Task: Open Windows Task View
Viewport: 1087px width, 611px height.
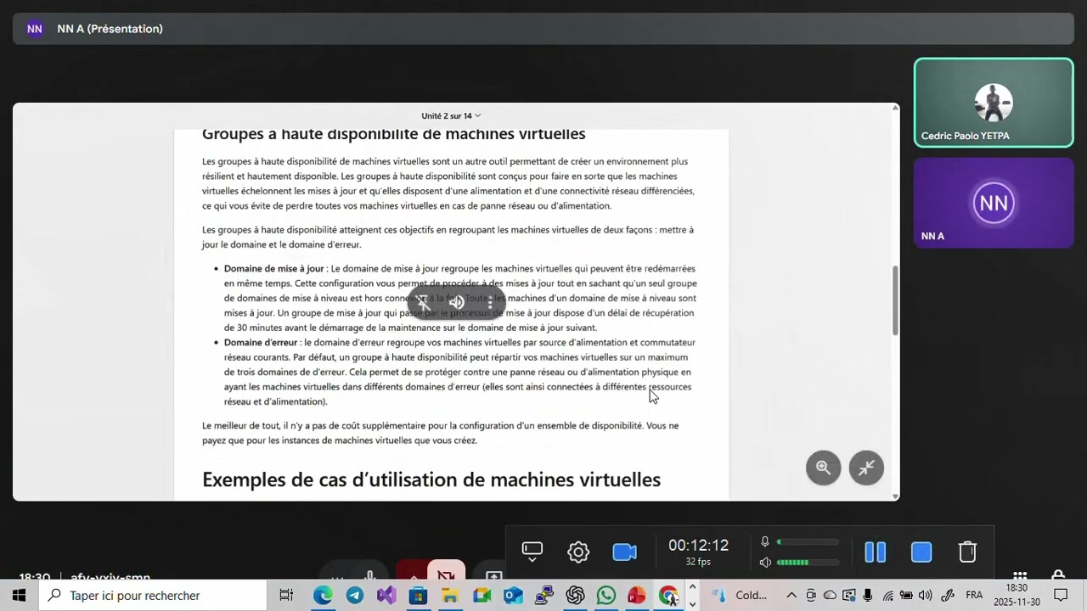Action: tap(286, 596)
